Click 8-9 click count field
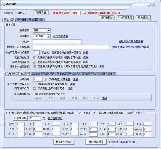 20,129
